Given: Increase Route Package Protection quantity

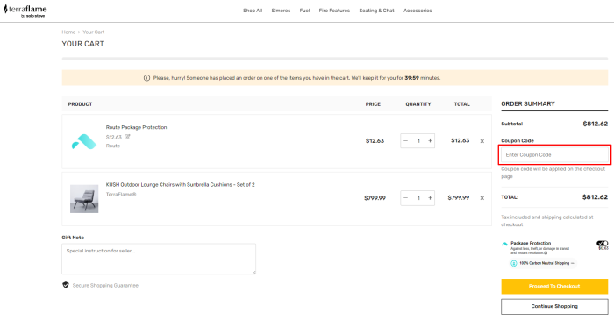Looking at the screenshot, I should tap(430, 141).
